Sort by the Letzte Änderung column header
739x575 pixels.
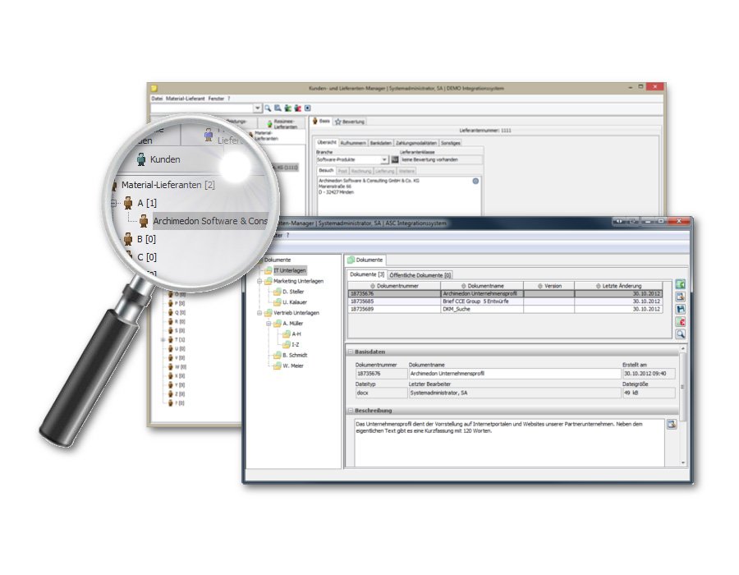point(618,286)
